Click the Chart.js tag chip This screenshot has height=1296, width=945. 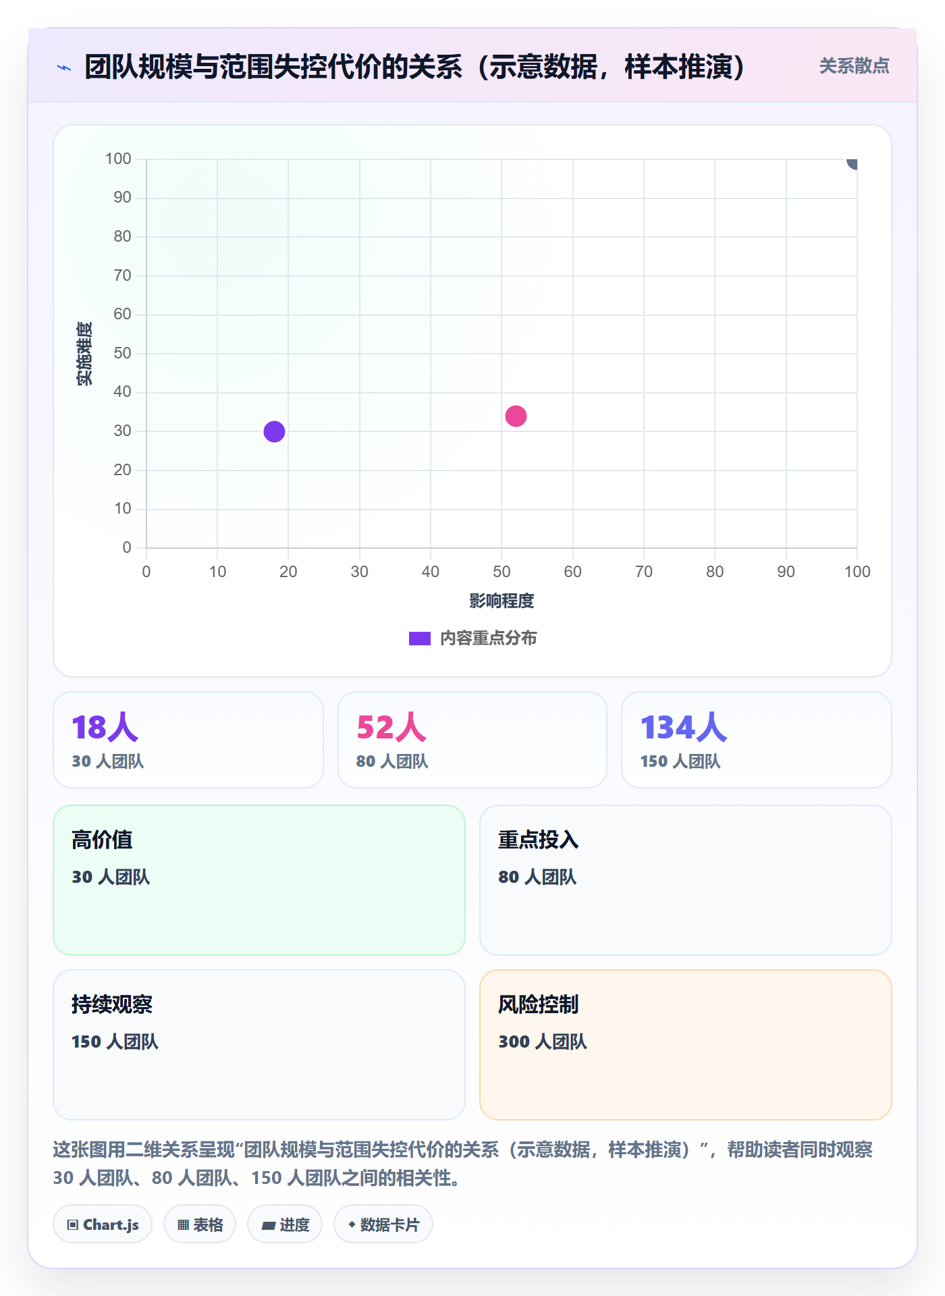coord(103,1224)
